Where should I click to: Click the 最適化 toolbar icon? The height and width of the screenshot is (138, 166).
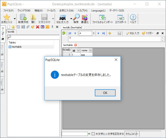(x=85, y=19)
